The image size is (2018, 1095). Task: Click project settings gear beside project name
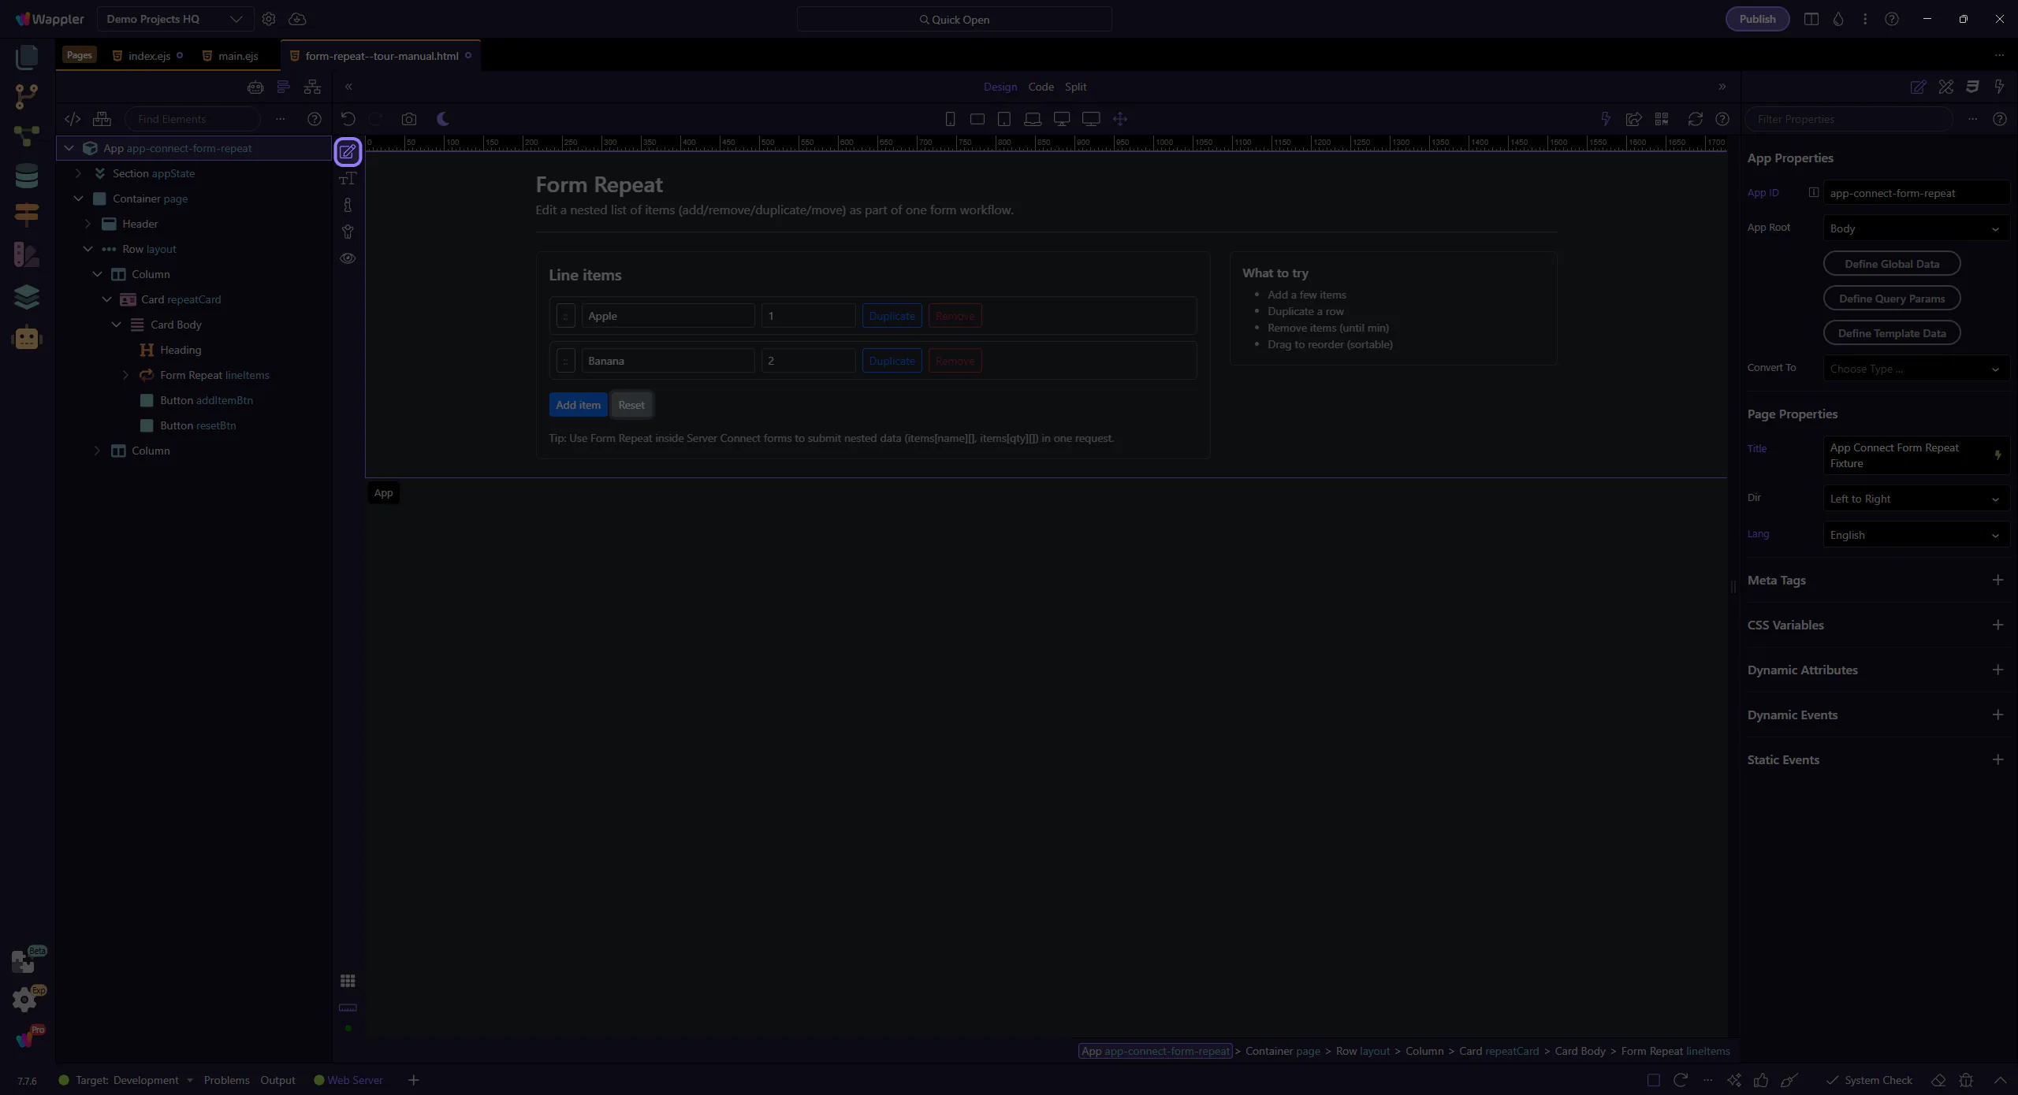point(269,19)
